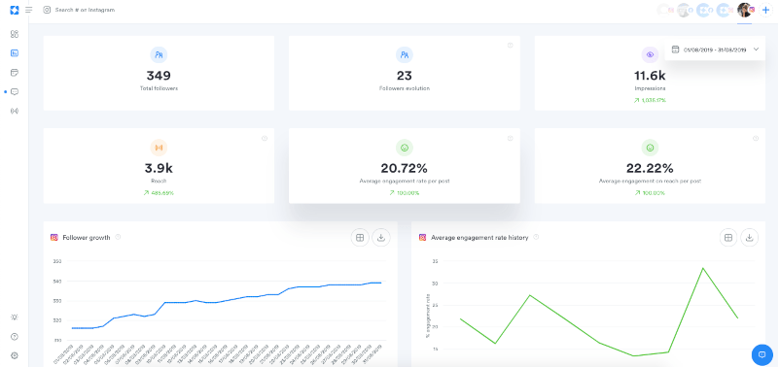Switch Follower growth chart to table view
The height and width of the screenshot is (367, 780).
click(x=360, y=237)
